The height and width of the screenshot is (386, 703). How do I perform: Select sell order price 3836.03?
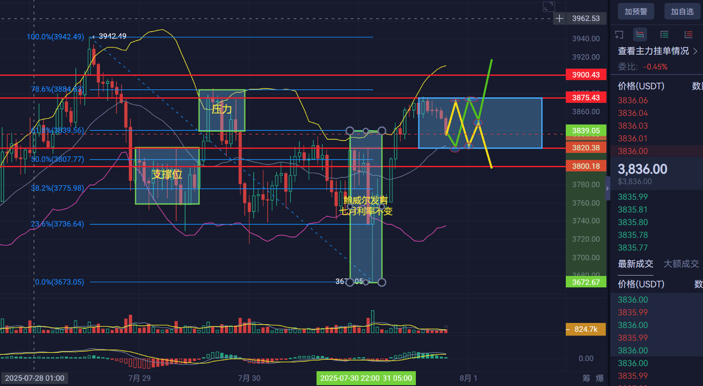633,126
